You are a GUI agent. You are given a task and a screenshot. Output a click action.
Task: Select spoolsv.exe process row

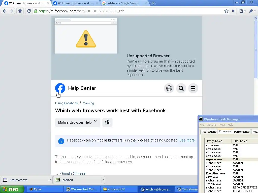pos(232,184)
